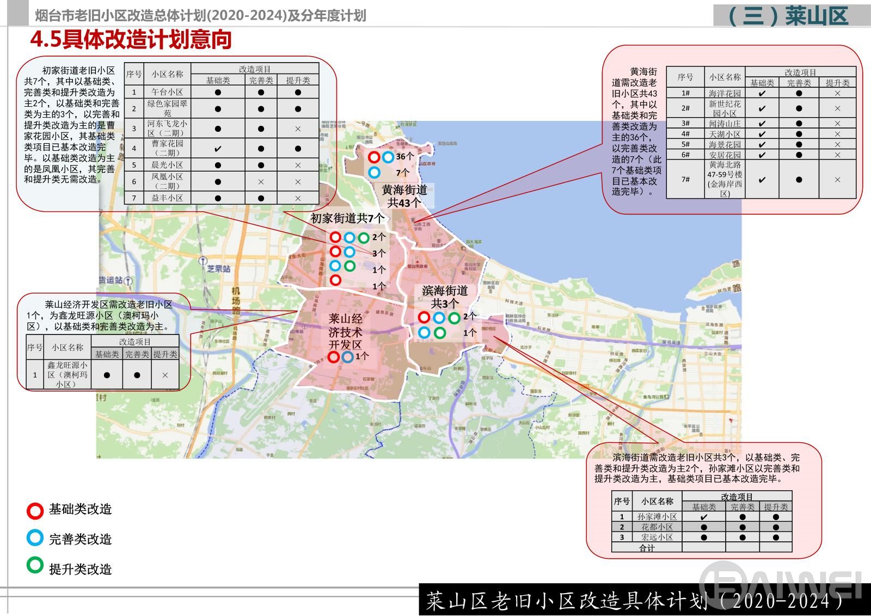Click the 滨海街道共3个 map label
The image size is (871, 616).
[x=445, y=297]
